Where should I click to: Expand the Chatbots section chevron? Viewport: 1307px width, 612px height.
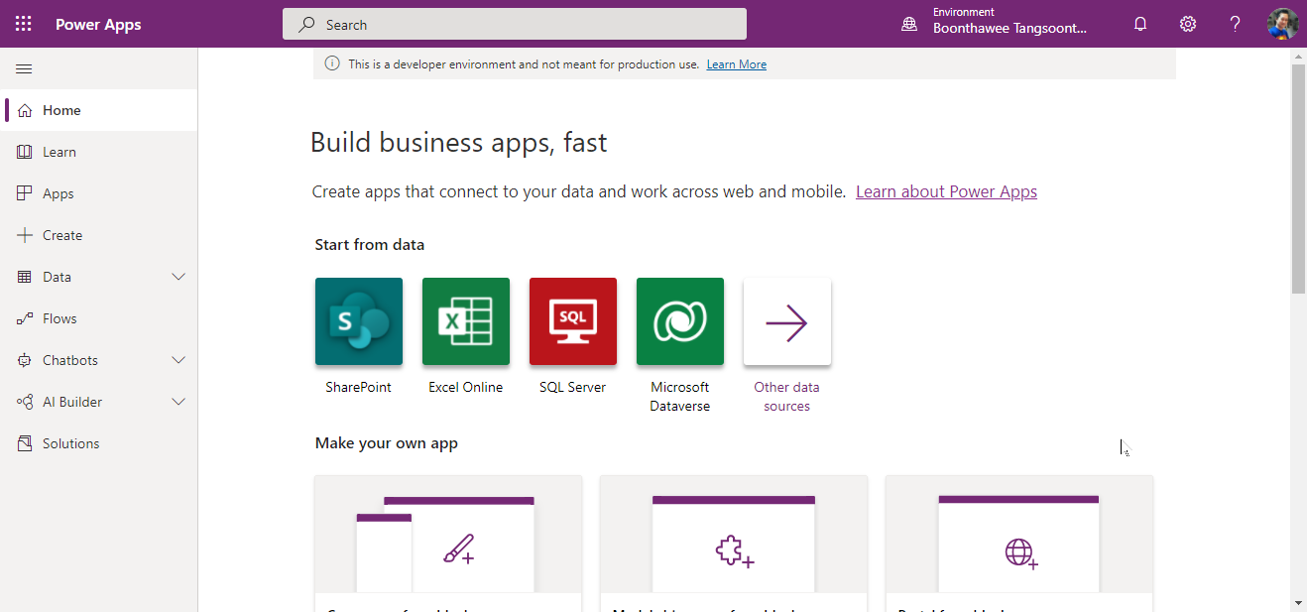178,360
